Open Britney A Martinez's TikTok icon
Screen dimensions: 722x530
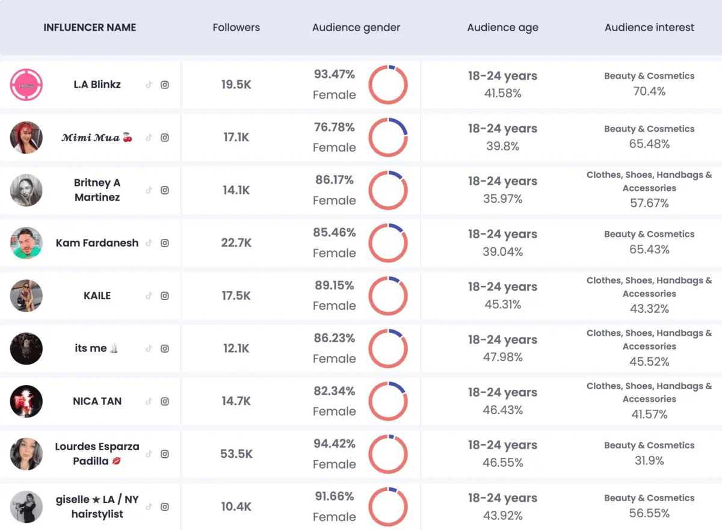point(149,190)
